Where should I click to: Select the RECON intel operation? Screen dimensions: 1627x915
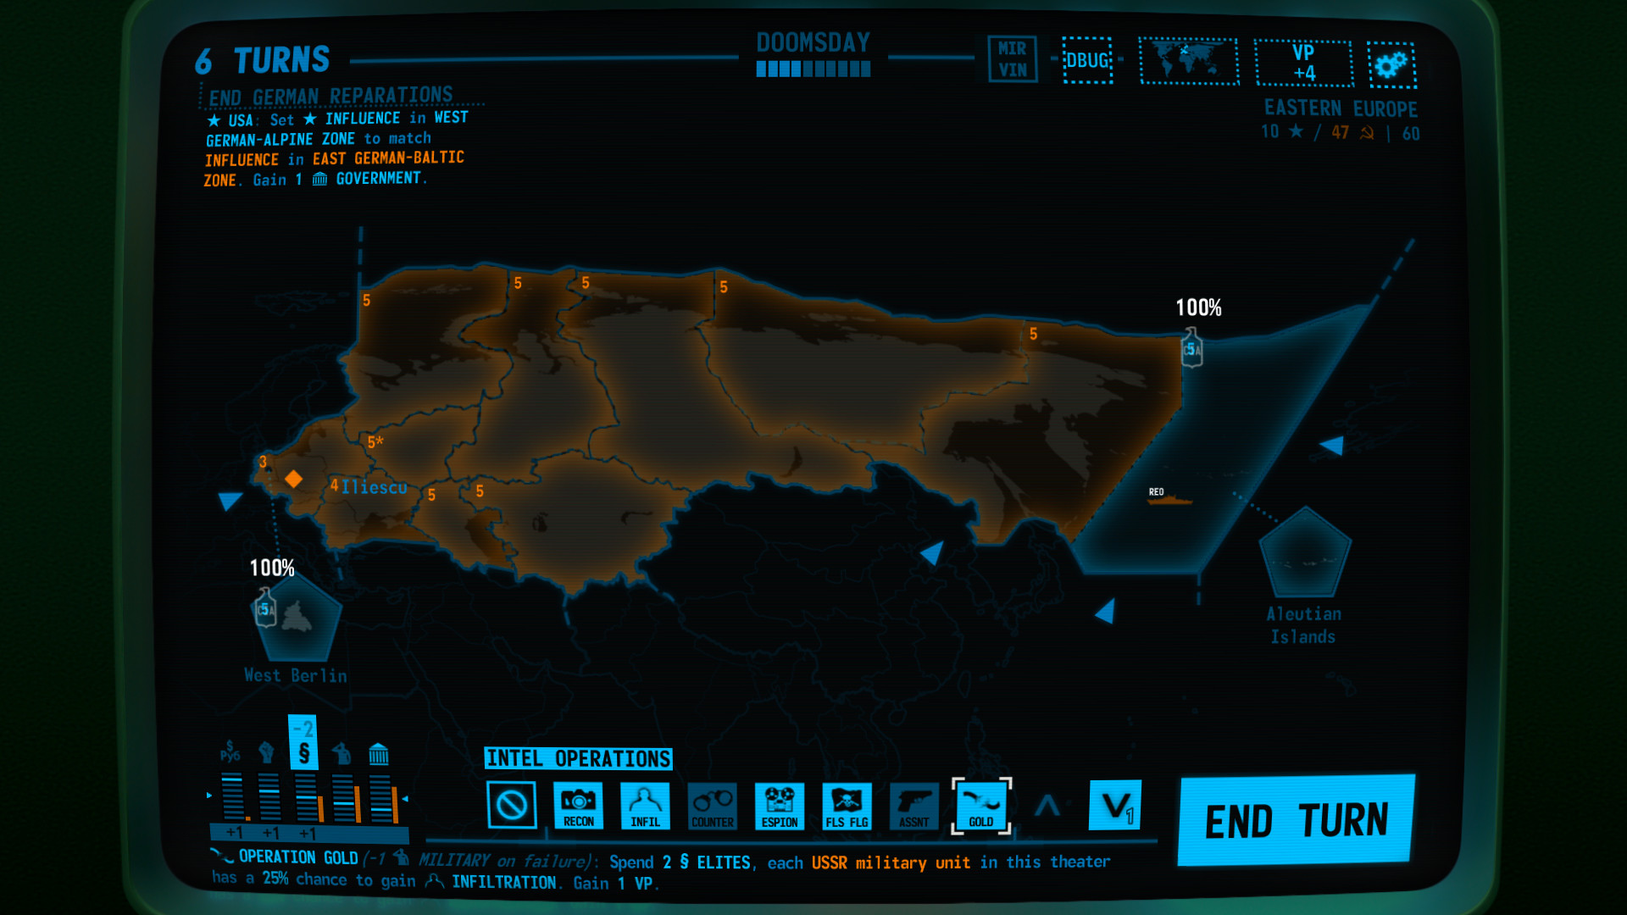coord(579,806)
